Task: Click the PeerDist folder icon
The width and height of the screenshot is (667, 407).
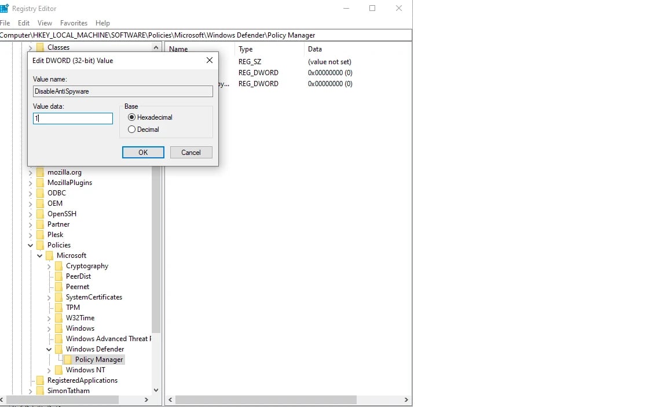Action: [x=58, y=276]
